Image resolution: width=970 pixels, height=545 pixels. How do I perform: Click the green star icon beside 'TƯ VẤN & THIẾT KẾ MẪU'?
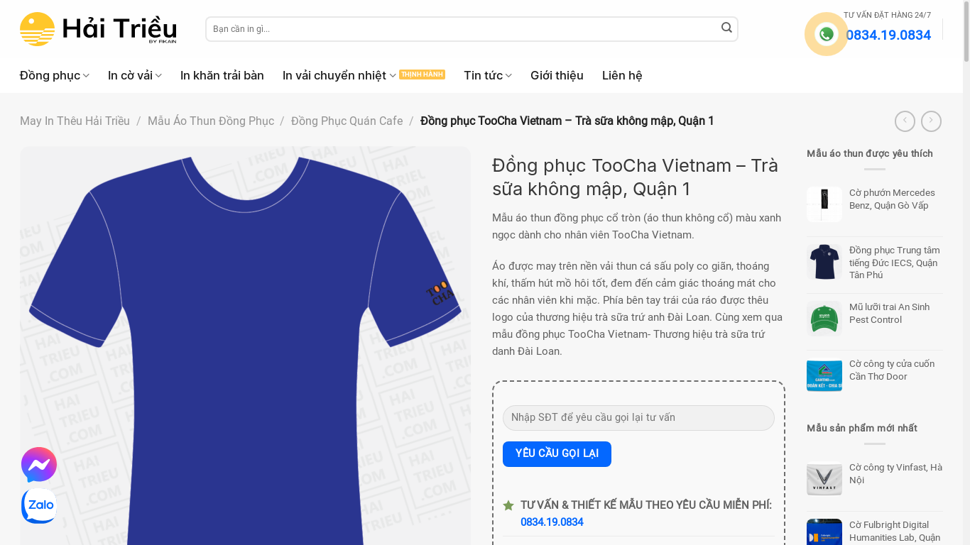tap(508, 505)
